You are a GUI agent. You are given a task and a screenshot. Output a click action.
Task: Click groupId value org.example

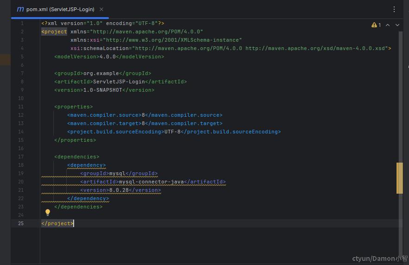(x=101, y=73)
